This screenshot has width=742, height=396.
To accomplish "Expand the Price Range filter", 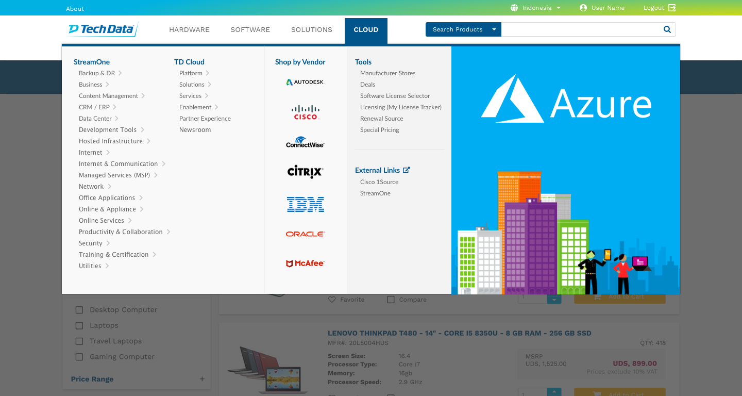I will pyautogui.click(x=203, y=379).
